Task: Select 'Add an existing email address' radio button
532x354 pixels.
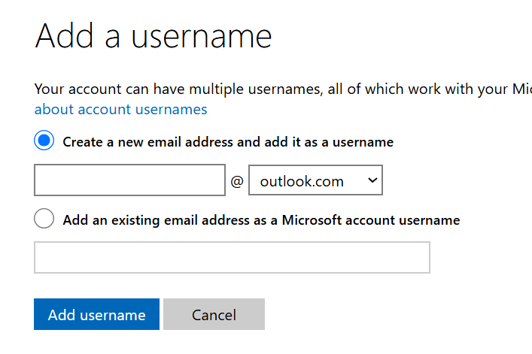Action: tap(44, 219)
